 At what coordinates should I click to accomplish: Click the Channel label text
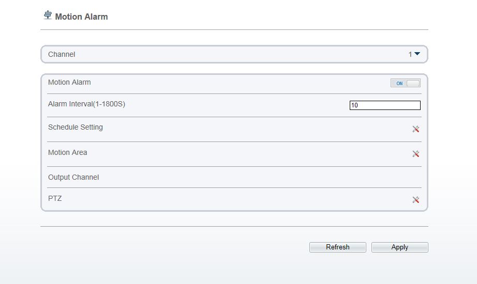click(x=62, y=54)
